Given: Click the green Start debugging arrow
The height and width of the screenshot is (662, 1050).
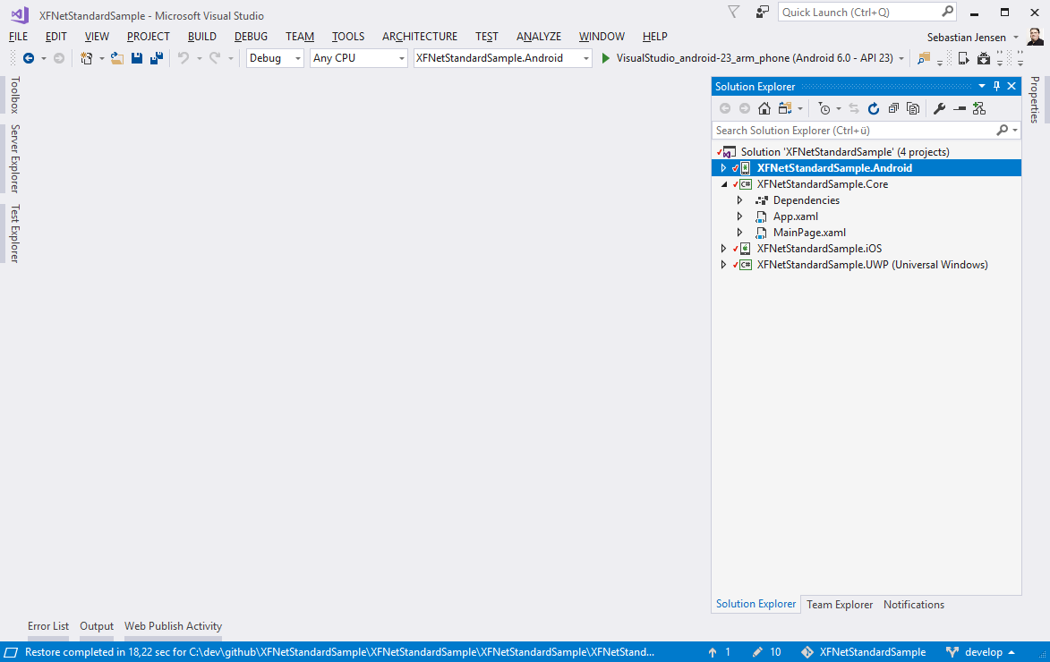Looking at the screenshot, I should pos(606,58).
